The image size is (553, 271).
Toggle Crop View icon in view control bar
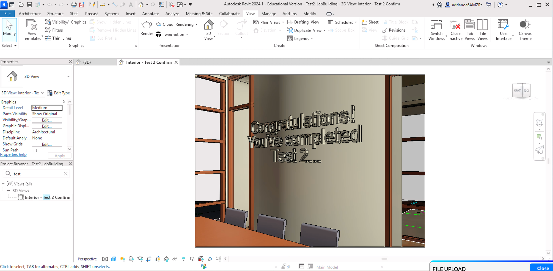pos(149,259)
